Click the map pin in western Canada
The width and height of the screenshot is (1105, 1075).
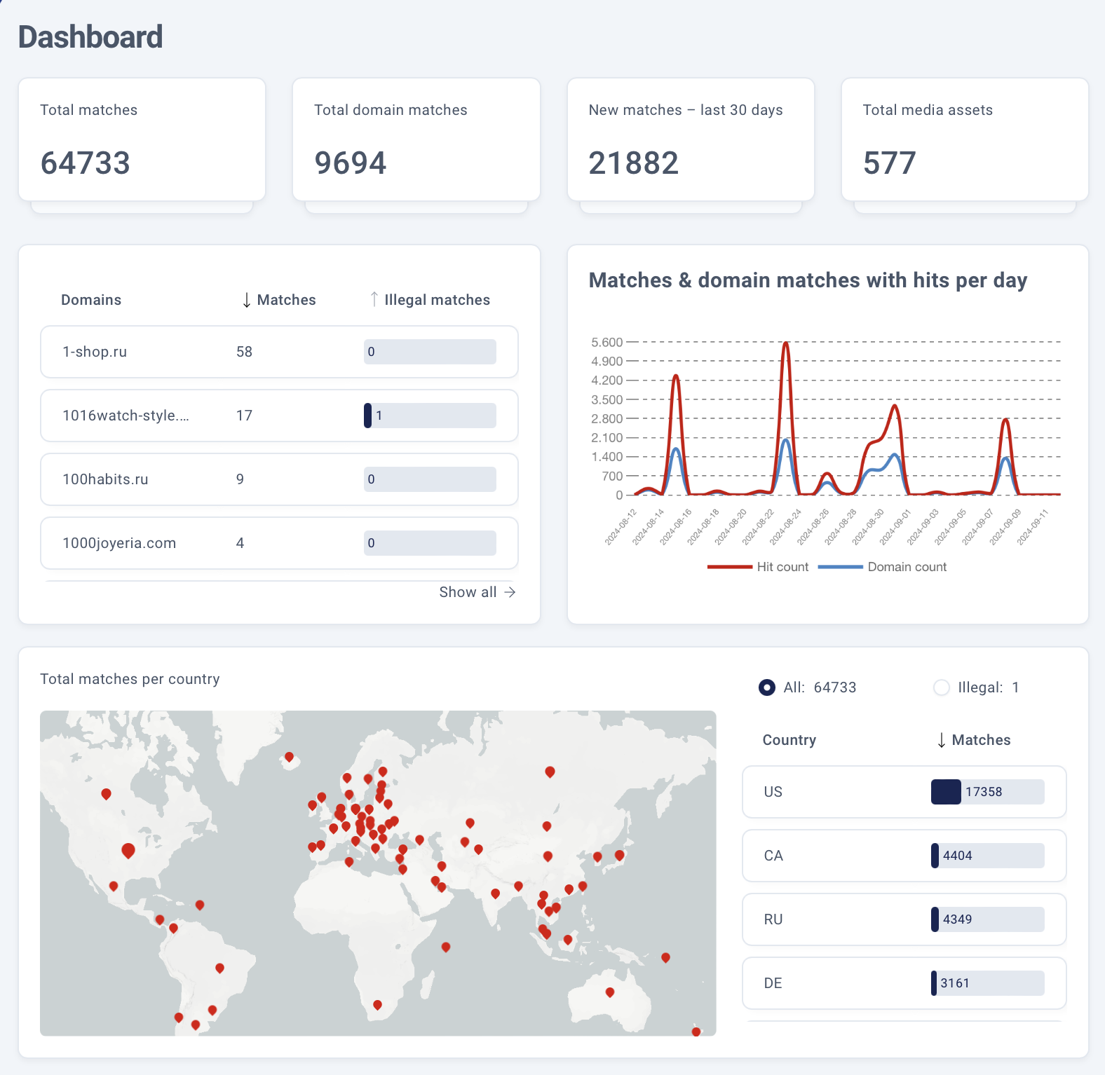106,794
